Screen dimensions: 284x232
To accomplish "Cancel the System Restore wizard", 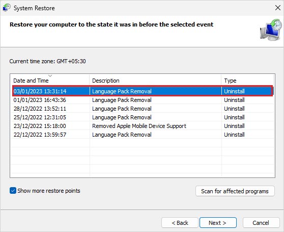I will point(261,223).
